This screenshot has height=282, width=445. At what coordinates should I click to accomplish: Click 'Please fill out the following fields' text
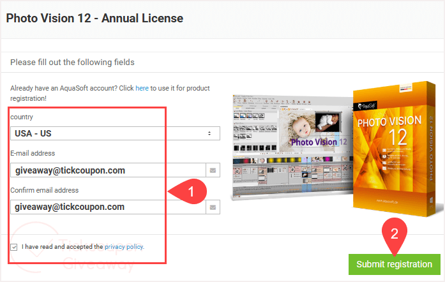tap(72, 62)
